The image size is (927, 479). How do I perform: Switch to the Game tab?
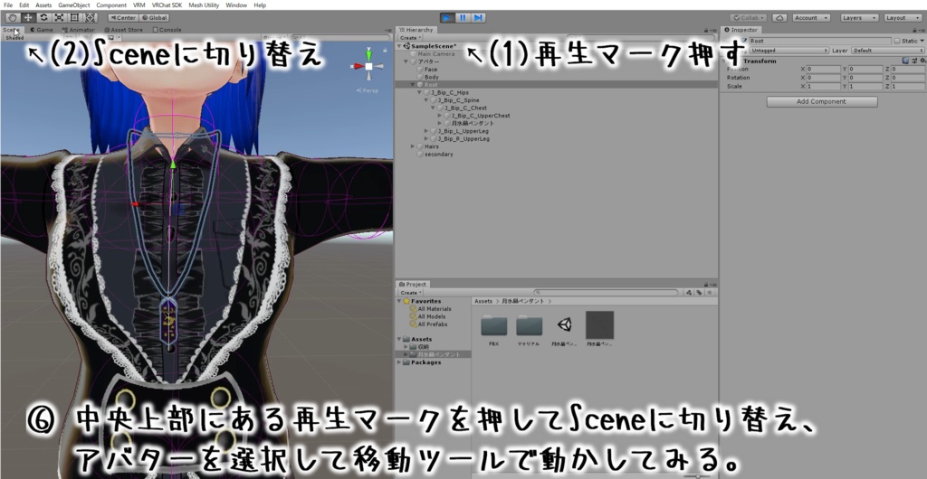point(42,30)
